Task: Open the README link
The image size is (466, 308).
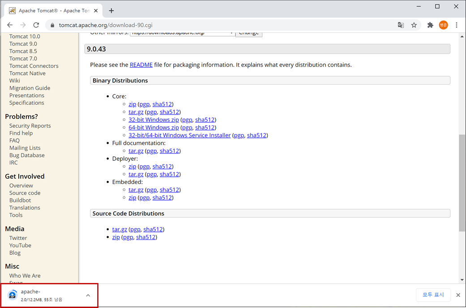Action: pyautogui.click(x=141, y=65)
